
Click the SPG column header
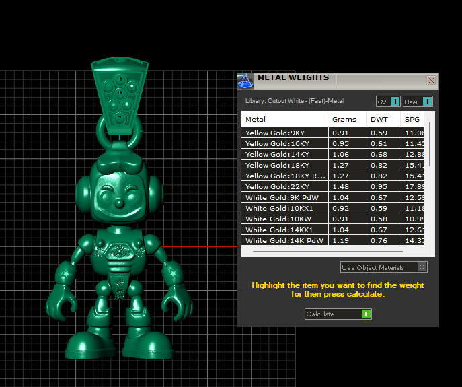click(412, 119)
